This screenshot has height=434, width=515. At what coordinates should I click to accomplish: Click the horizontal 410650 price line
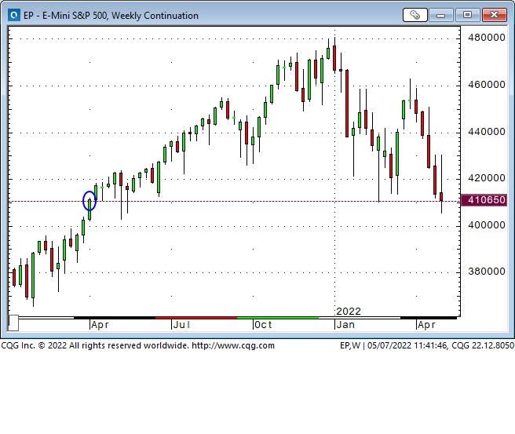[234, 201]
